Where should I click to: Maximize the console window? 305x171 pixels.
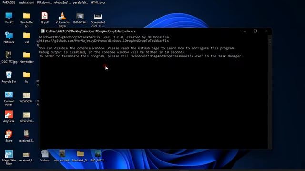[x=255, y=31]
